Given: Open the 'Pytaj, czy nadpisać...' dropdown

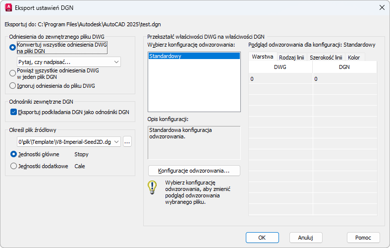Looking at the screenshot, I should point(69,62).
